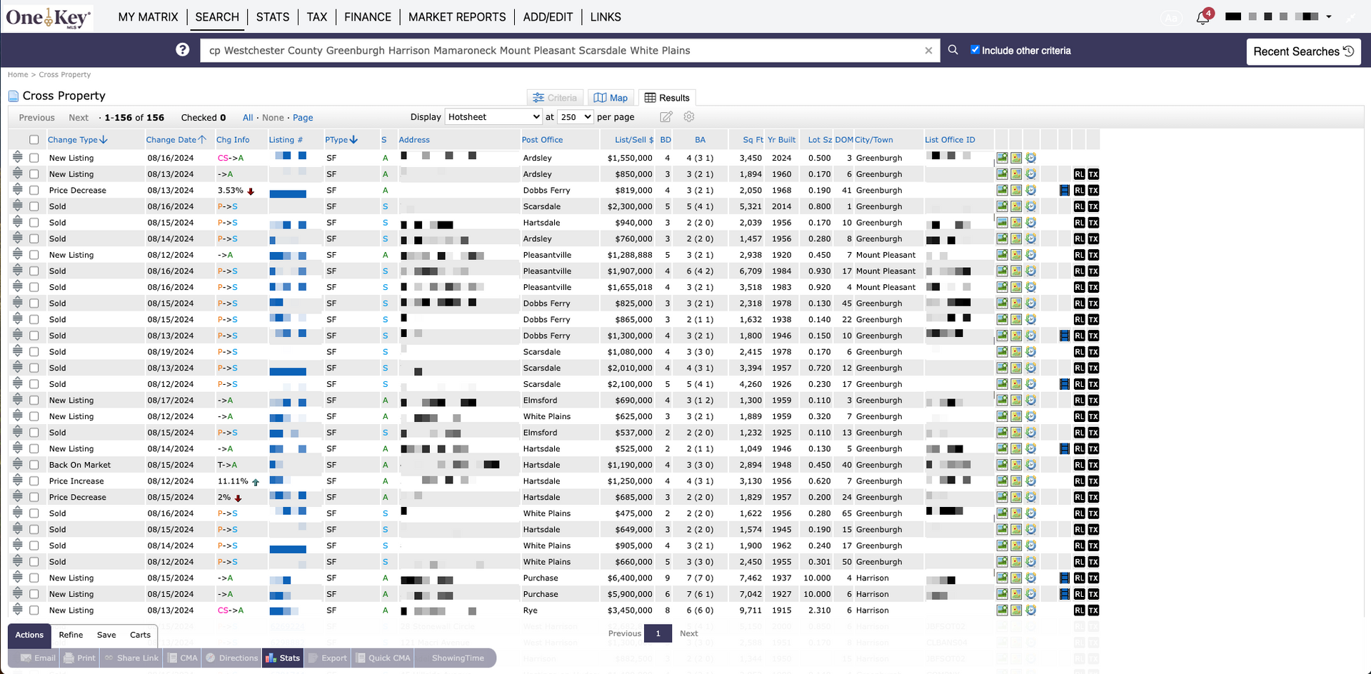Uncheck the Include other criteria checkbox
Viewport: 1371px width, 674px height.
click(x=975, y=50)
